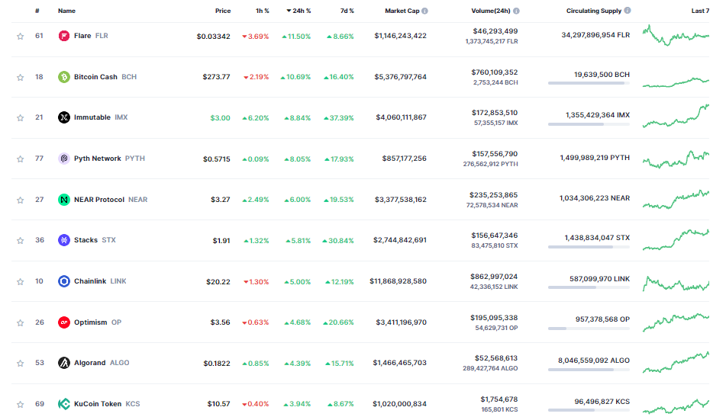Open the NEAR Protocol 7-day sparkline
This screenshot has height=420, width=726.
[676, 200]
